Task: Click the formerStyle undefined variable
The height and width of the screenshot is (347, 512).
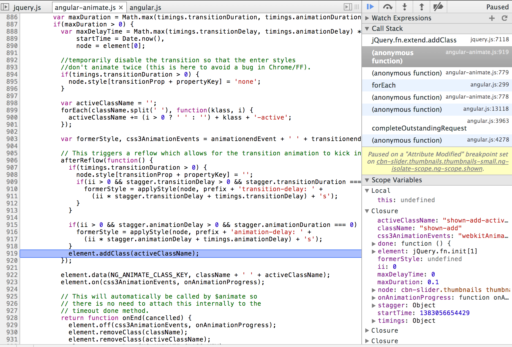Action: [x=420, y=259]
